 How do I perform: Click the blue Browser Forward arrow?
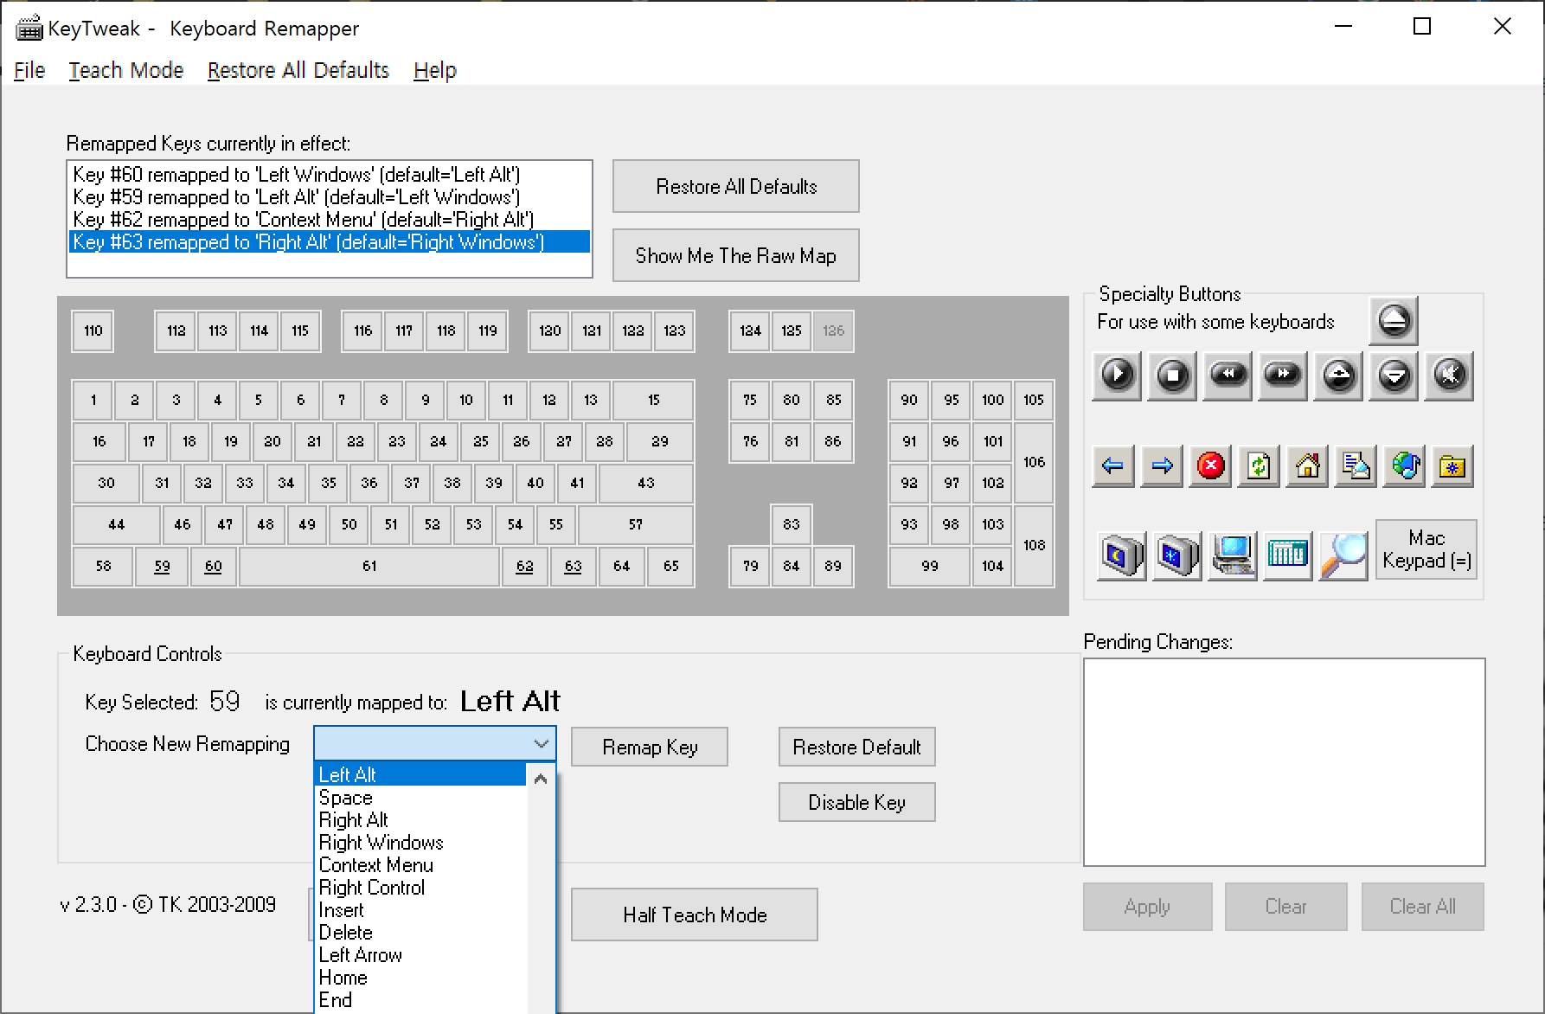pos(1162,466)
